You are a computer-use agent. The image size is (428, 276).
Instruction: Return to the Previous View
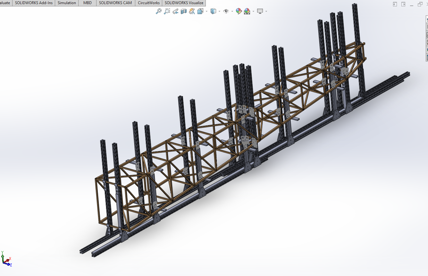point(175,11)
